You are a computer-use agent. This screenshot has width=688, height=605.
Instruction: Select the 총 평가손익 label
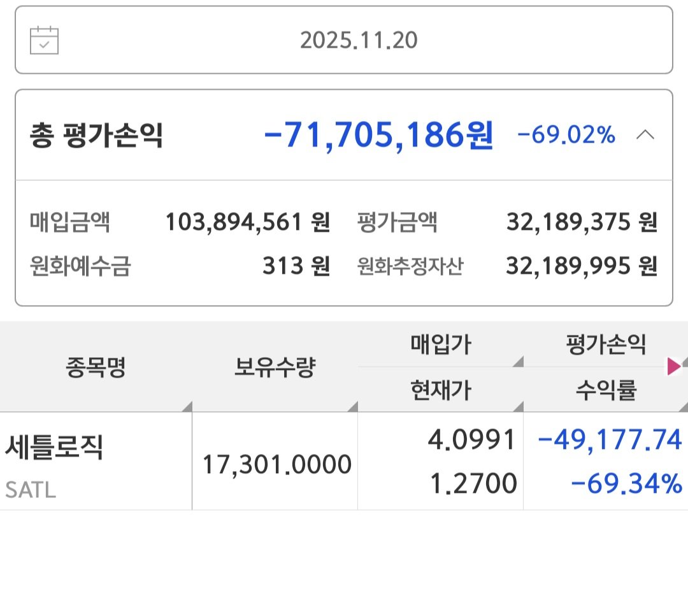[96, 134]
